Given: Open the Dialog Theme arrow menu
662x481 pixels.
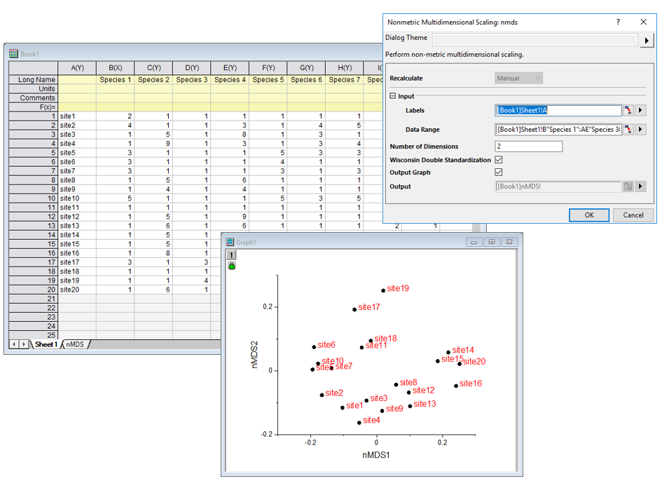Looking at the screenshot, I should pyautogui.click(x=649, y=40).
